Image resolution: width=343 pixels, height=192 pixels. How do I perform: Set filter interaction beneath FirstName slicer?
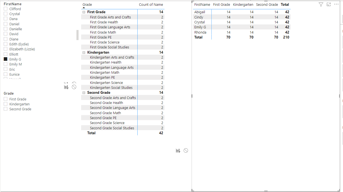[x=66, y=87]
